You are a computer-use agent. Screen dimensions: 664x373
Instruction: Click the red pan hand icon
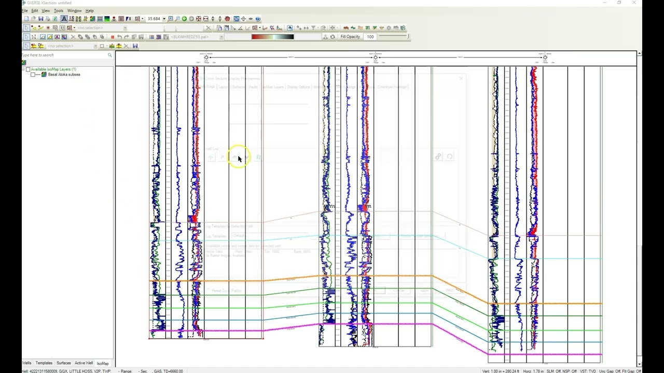coord(227,19)
